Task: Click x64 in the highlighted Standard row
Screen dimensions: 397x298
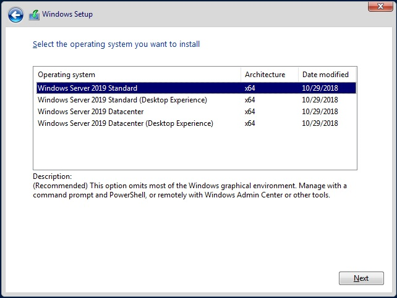Action: (x=250, y=88)
